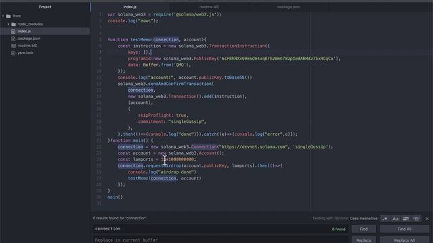Click the '@solana/web3.js' require string
This screenshot has width=433, height=243.
pos(194,14)
